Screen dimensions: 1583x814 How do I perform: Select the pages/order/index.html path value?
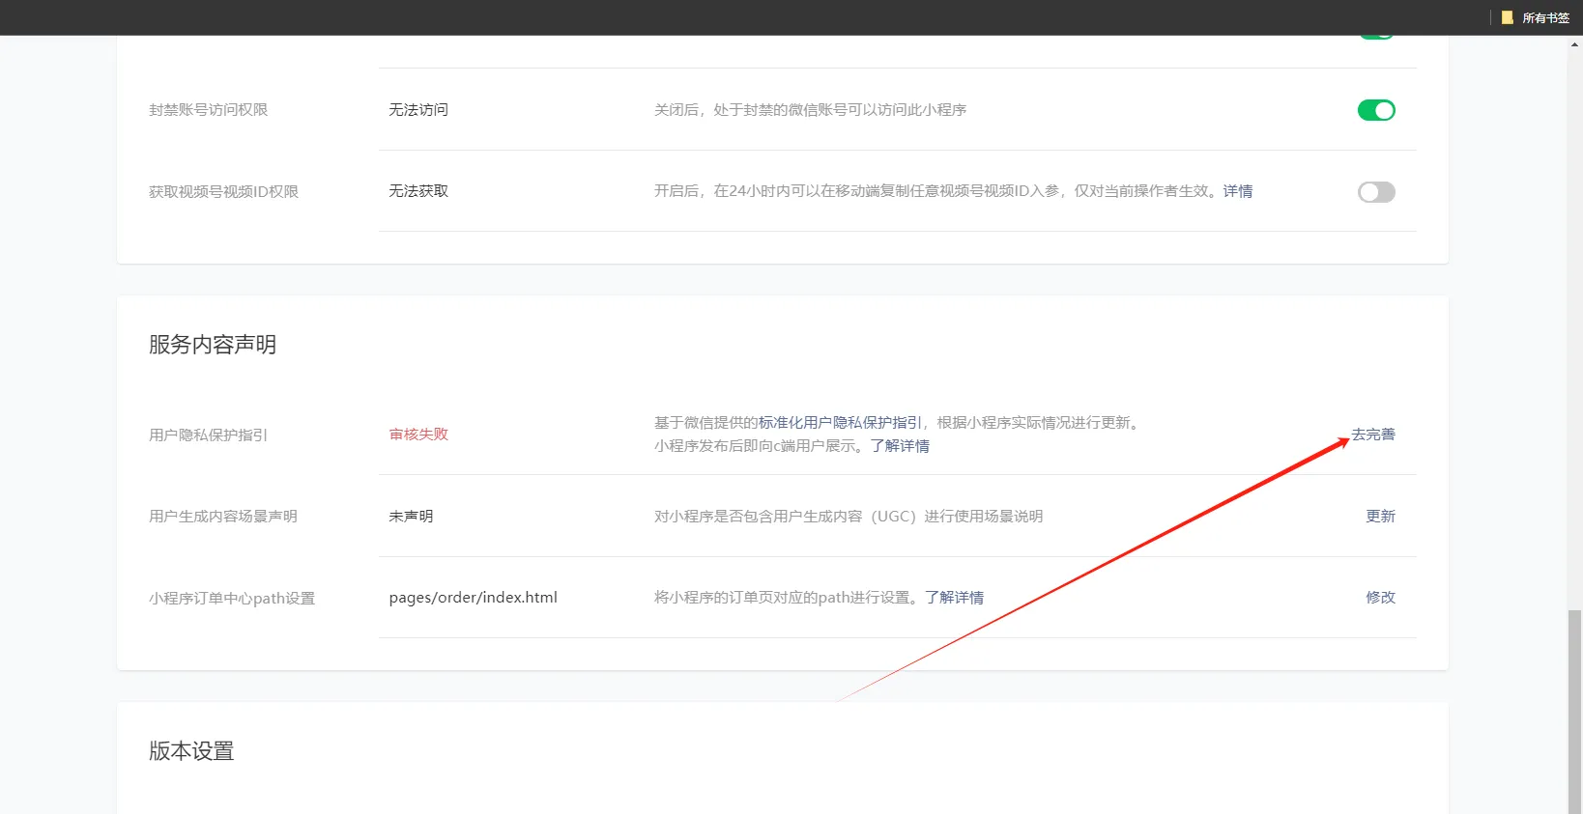[x=474, y=598]
